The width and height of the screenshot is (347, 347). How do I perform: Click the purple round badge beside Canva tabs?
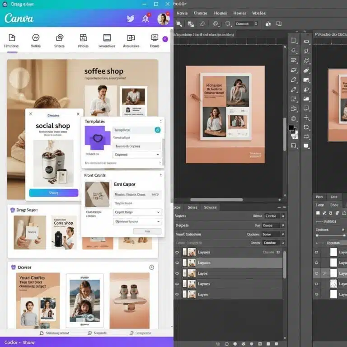coord(165,39)
